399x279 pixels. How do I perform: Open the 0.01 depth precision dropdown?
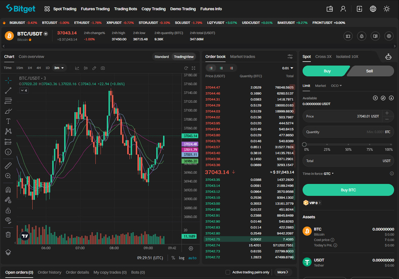(288, 68)
